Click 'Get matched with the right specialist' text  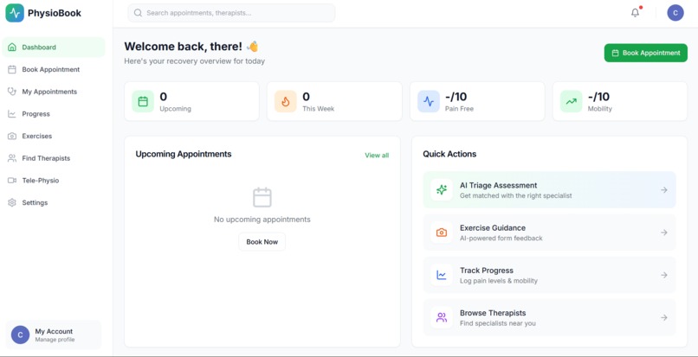click(x=516, y=195)
